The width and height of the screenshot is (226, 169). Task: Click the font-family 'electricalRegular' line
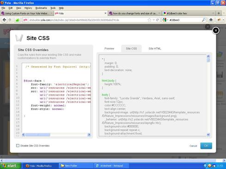pos(60,84)
